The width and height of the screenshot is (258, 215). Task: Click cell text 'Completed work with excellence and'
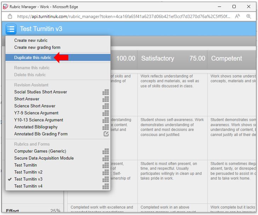pyautogui.click(x=102, y=207)
